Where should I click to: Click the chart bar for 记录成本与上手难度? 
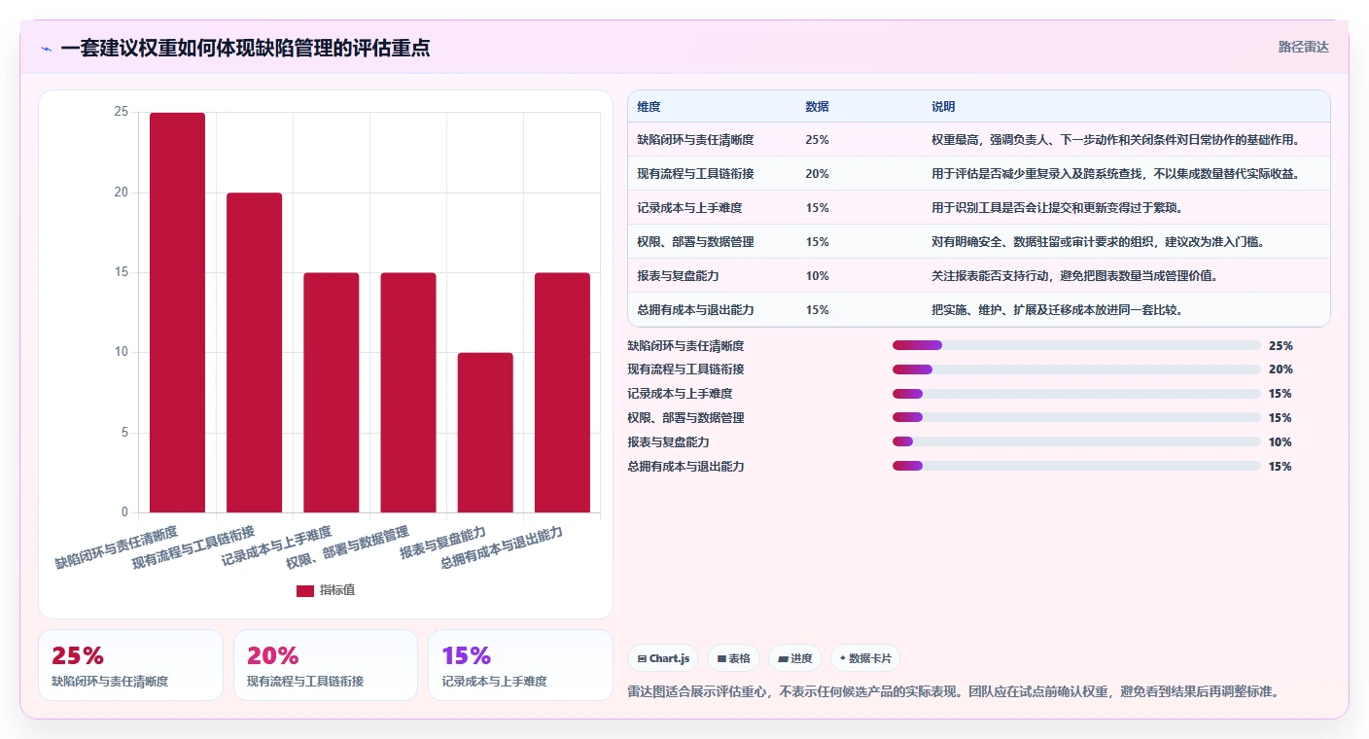(332, 393)
